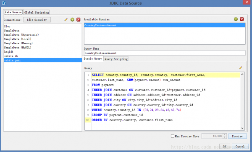252x152 pixels.
Task: Switch to Global Scripting tab
Action: (37, 13)
